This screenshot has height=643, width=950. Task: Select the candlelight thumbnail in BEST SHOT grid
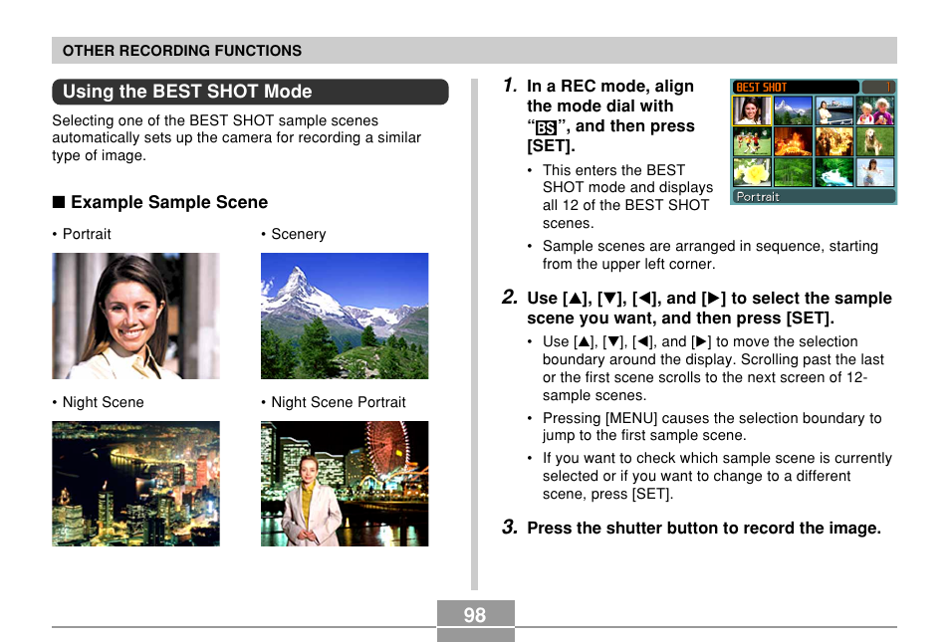(x=793, y=141)
